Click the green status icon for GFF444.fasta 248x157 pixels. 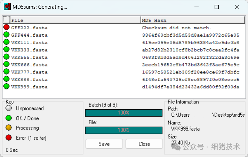pos(7,34)
